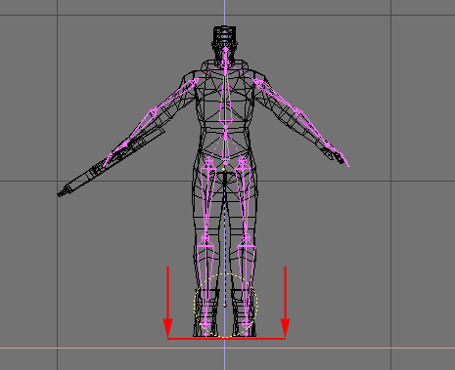This screenshot has height=370, width=455.
Task: Click the left red downward arrowhead
Action: [167, 328]
